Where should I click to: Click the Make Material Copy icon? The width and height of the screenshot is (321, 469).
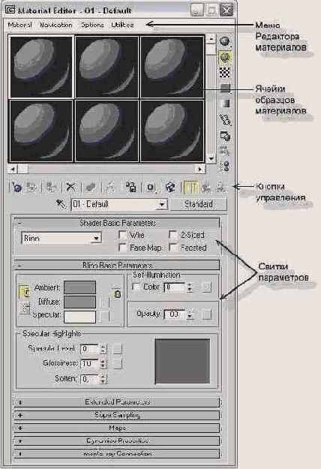(x=91, y=188)
